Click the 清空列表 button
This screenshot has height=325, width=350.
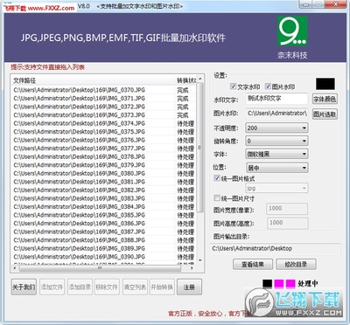click(x=135, y=287)
